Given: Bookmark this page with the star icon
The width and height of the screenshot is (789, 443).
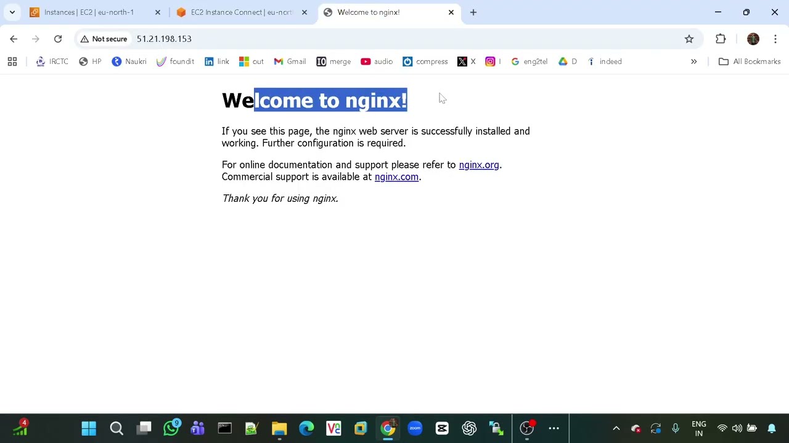Looking at the screenshot, I should 689,39.
